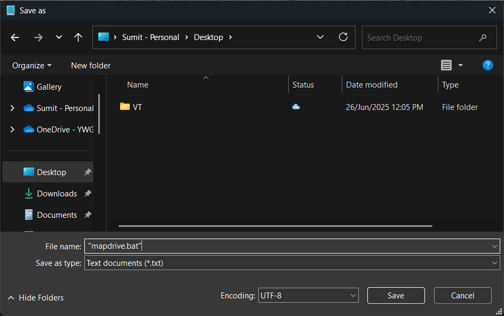Click the cloud status icon beside VT folder
The image size is (504, 316).
(296, 107)
